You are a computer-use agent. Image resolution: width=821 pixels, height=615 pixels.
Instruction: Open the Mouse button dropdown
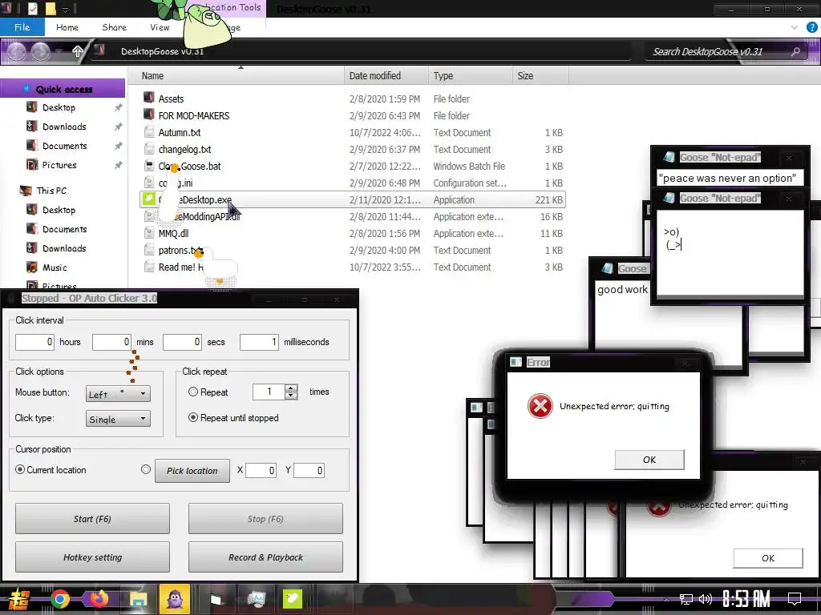point(118,393)
